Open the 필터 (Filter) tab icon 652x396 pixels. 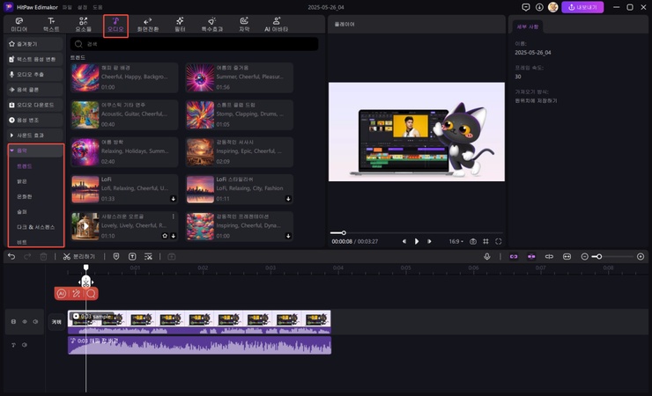(180, 24)
